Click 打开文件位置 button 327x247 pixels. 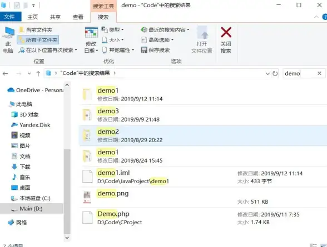tap(202, 40)
